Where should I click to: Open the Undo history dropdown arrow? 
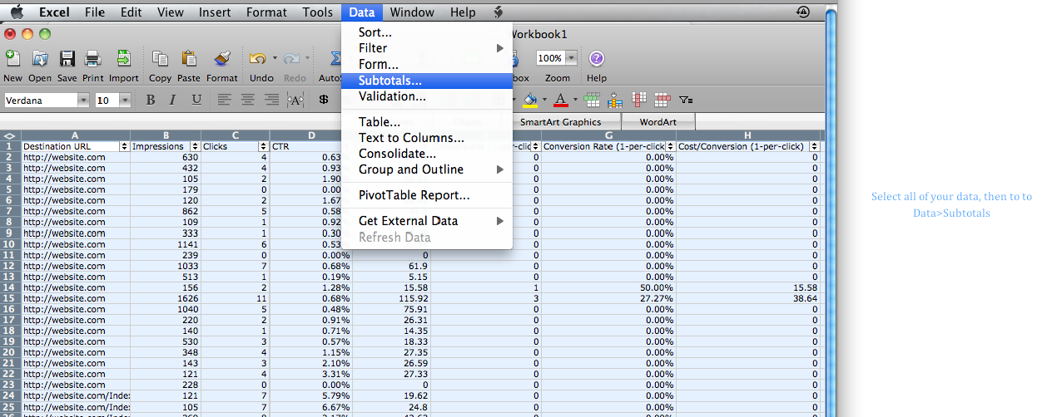(274, 58)
